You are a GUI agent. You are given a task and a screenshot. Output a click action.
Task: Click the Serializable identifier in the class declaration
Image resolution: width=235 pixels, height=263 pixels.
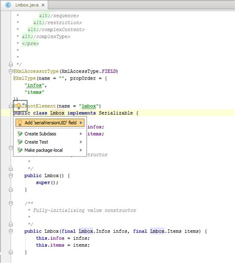point(116,113)
